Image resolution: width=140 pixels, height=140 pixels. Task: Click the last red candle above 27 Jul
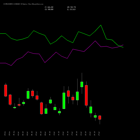point(100,118)
